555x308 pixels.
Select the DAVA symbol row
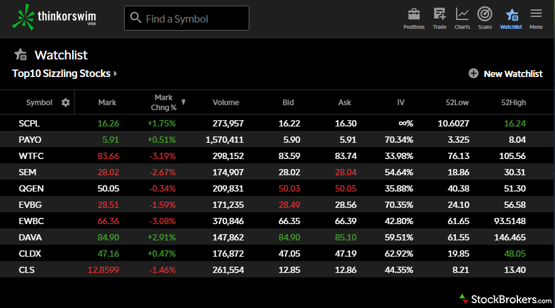(x=30, y=238)
